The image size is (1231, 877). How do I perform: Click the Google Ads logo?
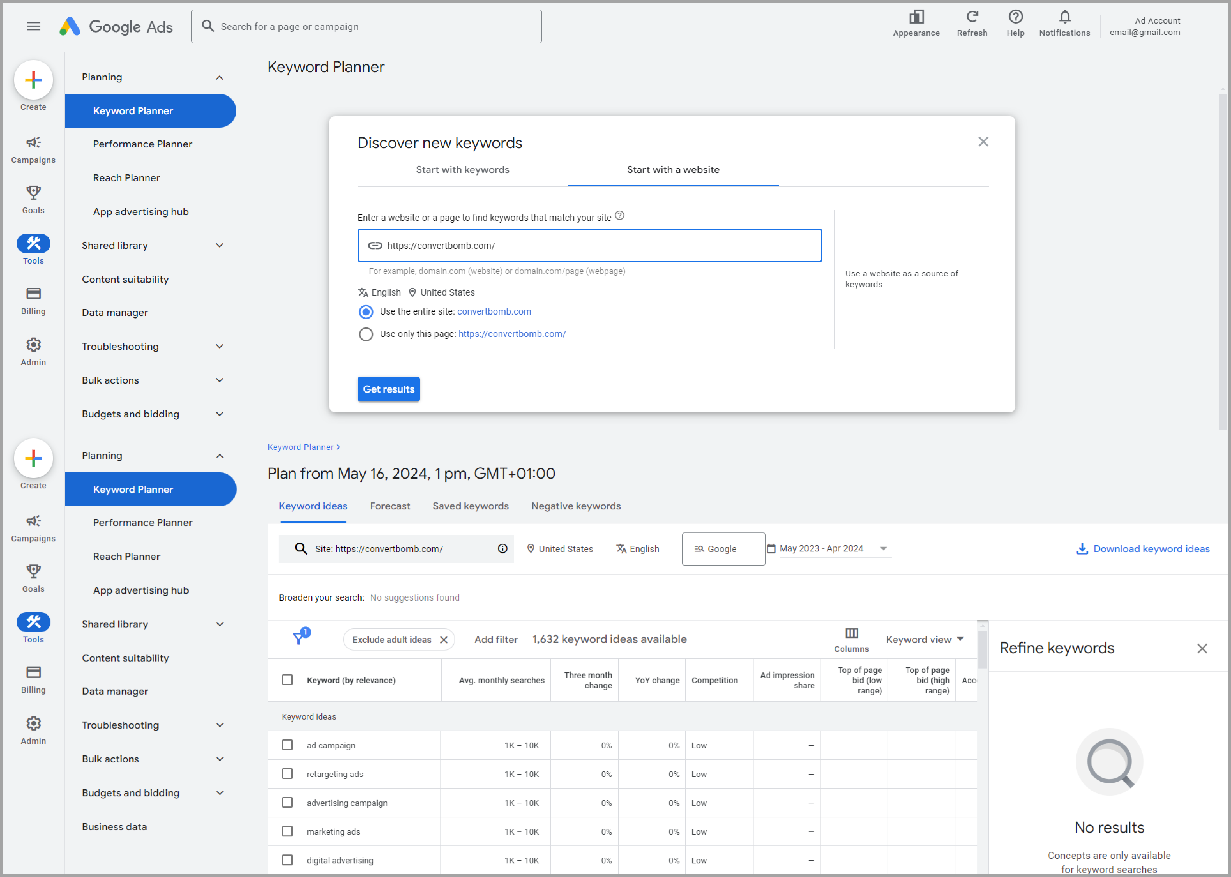point(116,26)
